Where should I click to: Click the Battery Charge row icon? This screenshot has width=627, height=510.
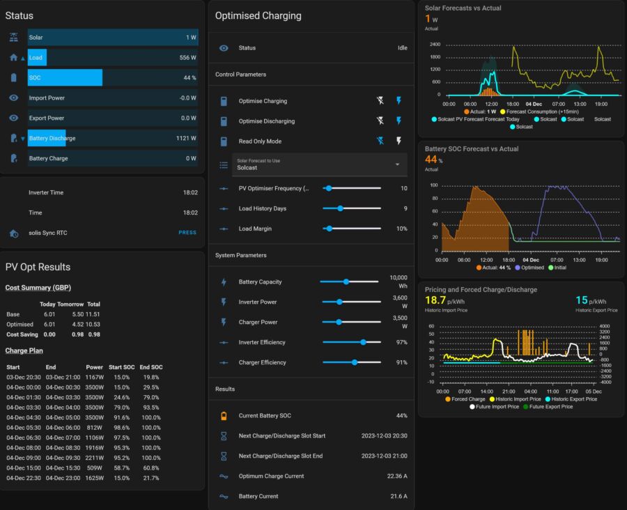[x=14, y=158]
